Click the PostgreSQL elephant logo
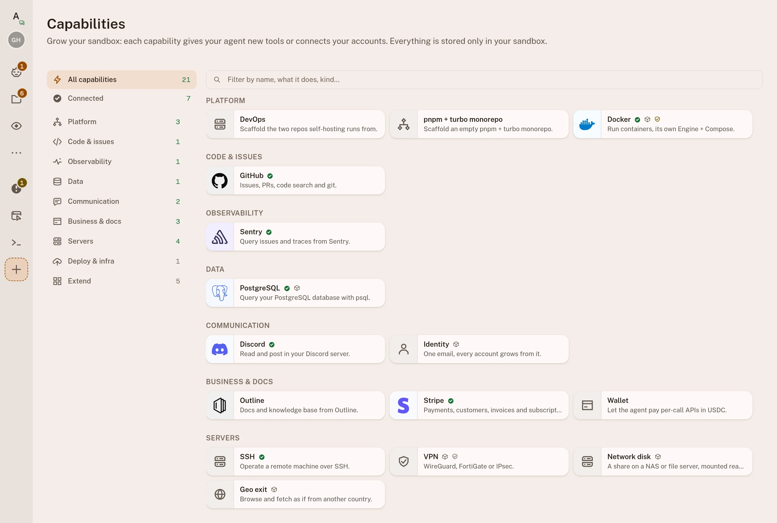 (220, 293)
